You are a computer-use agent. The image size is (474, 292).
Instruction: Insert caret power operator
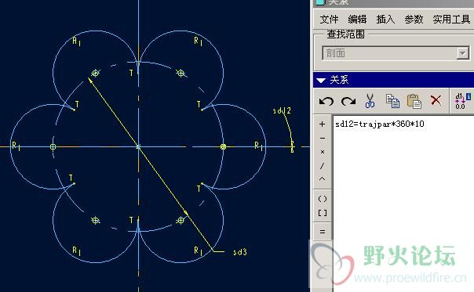(x=323, y=179)
